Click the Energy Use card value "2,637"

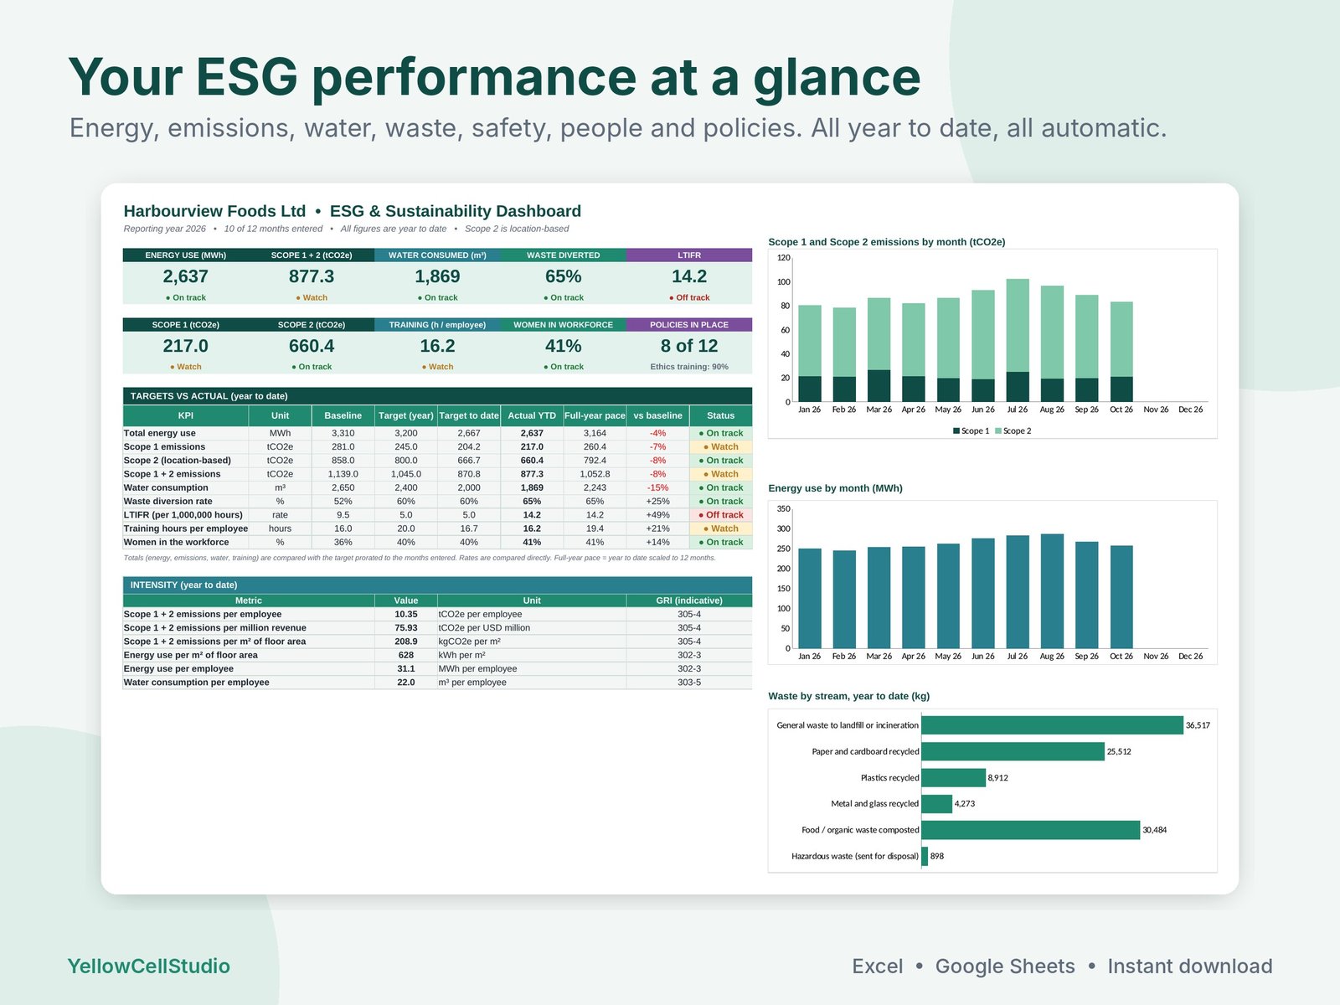[x=186, y=276]
